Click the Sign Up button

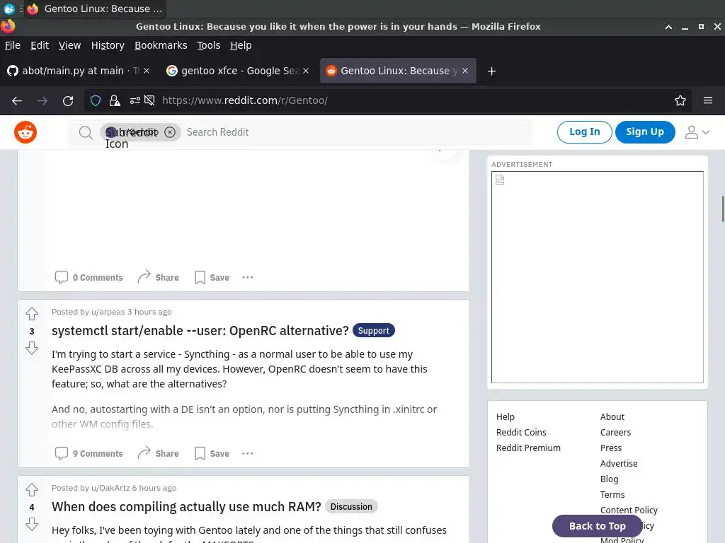point(645,132)
